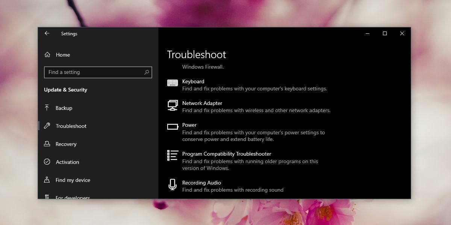Click the Keyboard troubleshooter icon
The width and height of the screenshot is (451, 225).
(173, 83)
